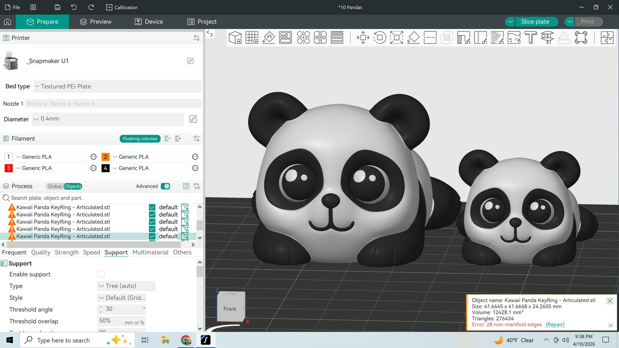Click the Flushing volumes button
619x348 pixels.
140,139
